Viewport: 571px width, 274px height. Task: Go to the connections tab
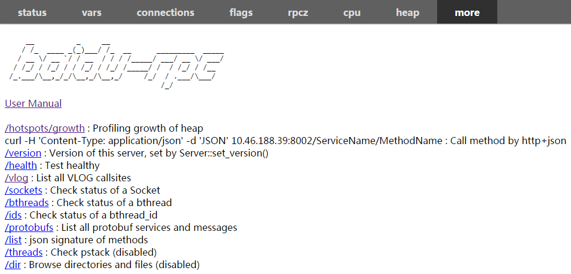pos(165,12)
